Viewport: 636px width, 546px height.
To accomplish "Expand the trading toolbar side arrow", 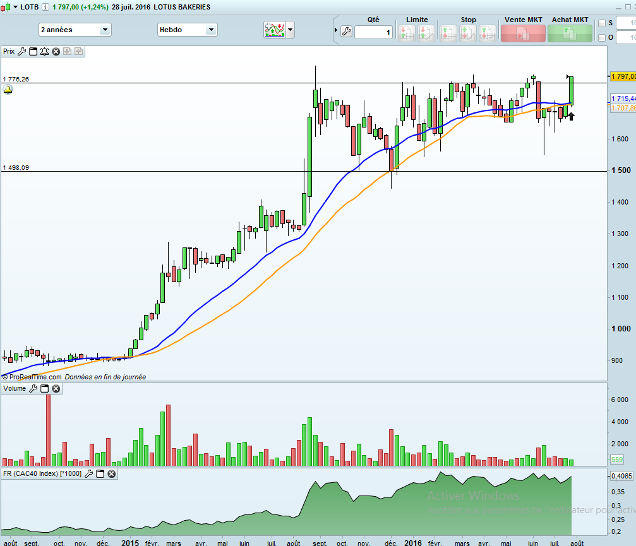I will tap(336, 30).
